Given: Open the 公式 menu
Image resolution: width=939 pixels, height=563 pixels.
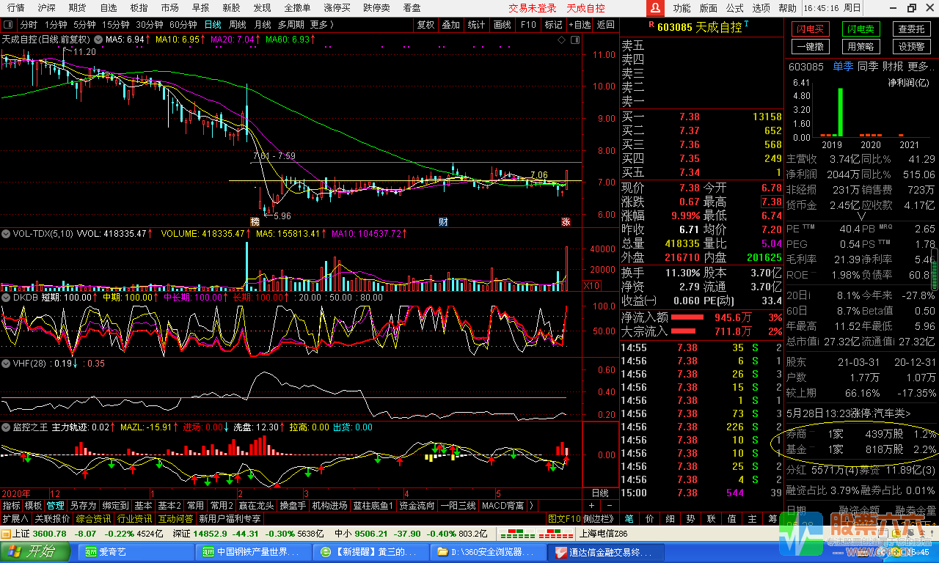Looking at the screenshot, I should pyautogui.click(x=734, y=8).
